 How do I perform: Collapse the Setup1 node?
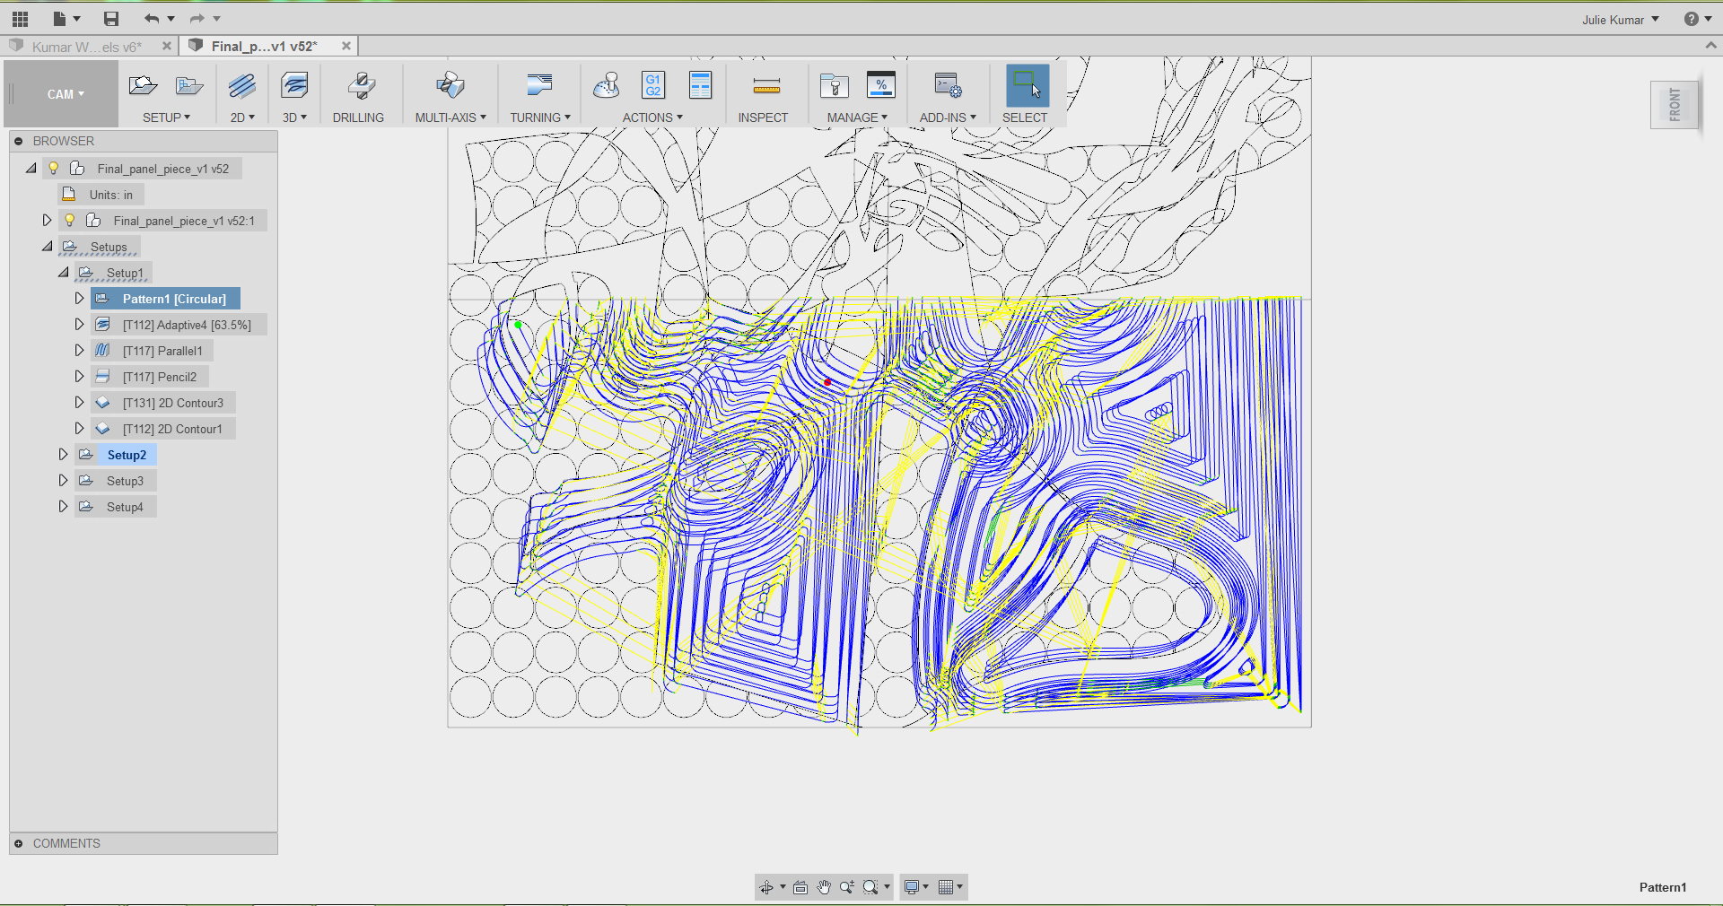point(63,272)
